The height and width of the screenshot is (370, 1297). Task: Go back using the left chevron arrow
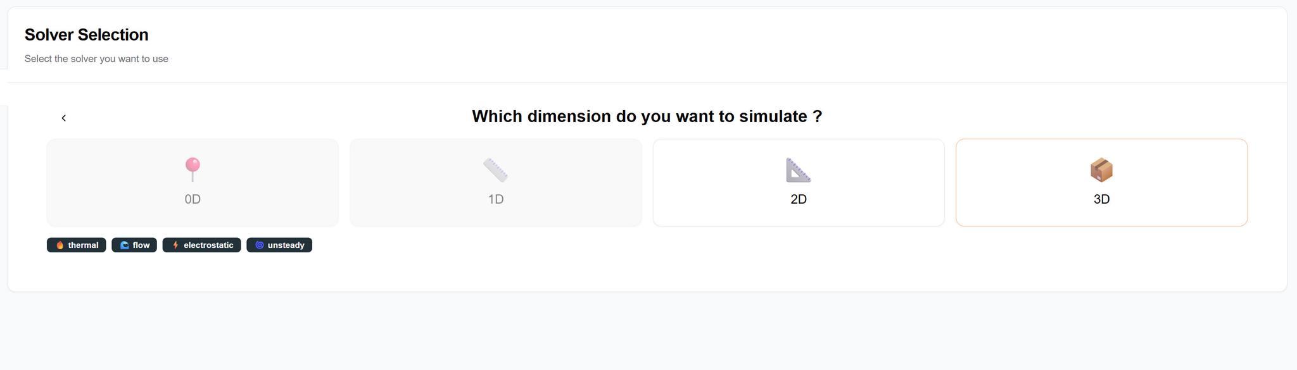(x=63, y=118)
